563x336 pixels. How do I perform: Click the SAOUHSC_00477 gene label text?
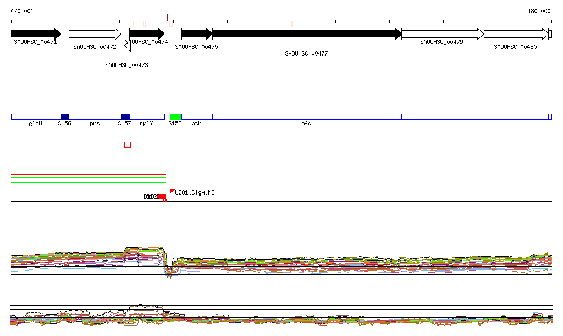[306, 54]
